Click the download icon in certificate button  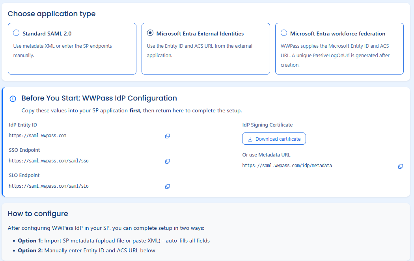250,139
